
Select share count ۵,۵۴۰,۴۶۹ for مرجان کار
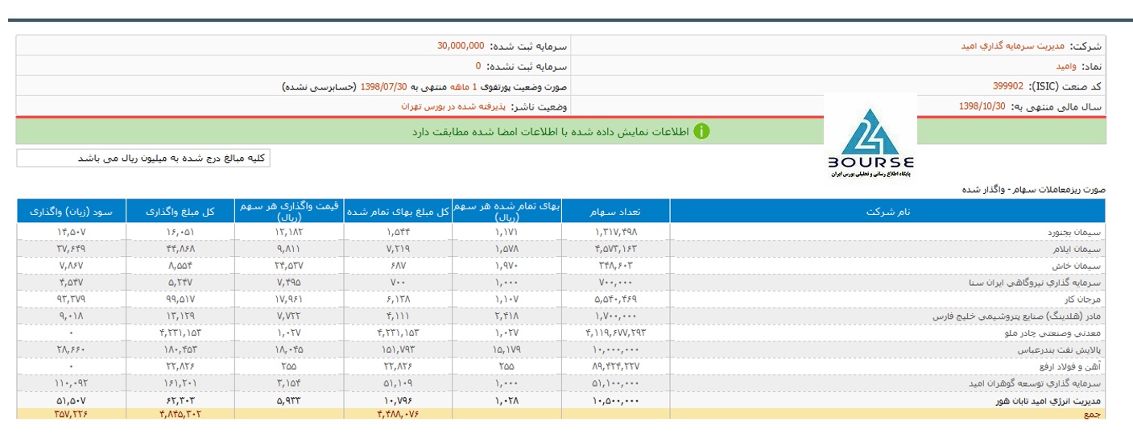[615, 300]
